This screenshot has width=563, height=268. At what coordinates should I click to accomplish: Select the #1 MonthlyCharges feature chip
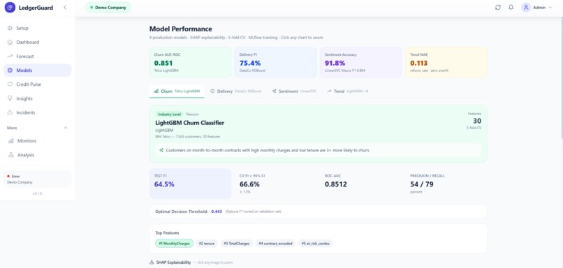click(x=174, y=244)
